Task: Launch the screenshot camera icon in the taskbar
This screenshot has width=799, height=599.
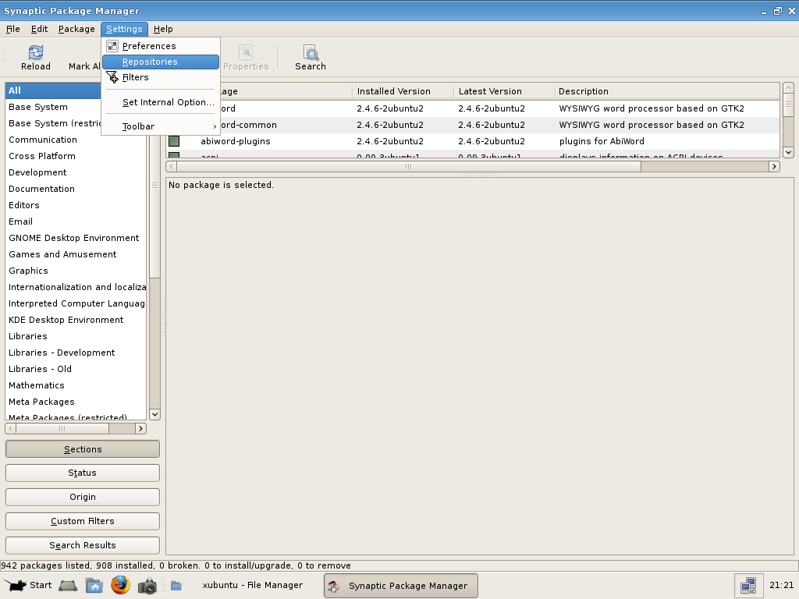Action: pos(147,585)
